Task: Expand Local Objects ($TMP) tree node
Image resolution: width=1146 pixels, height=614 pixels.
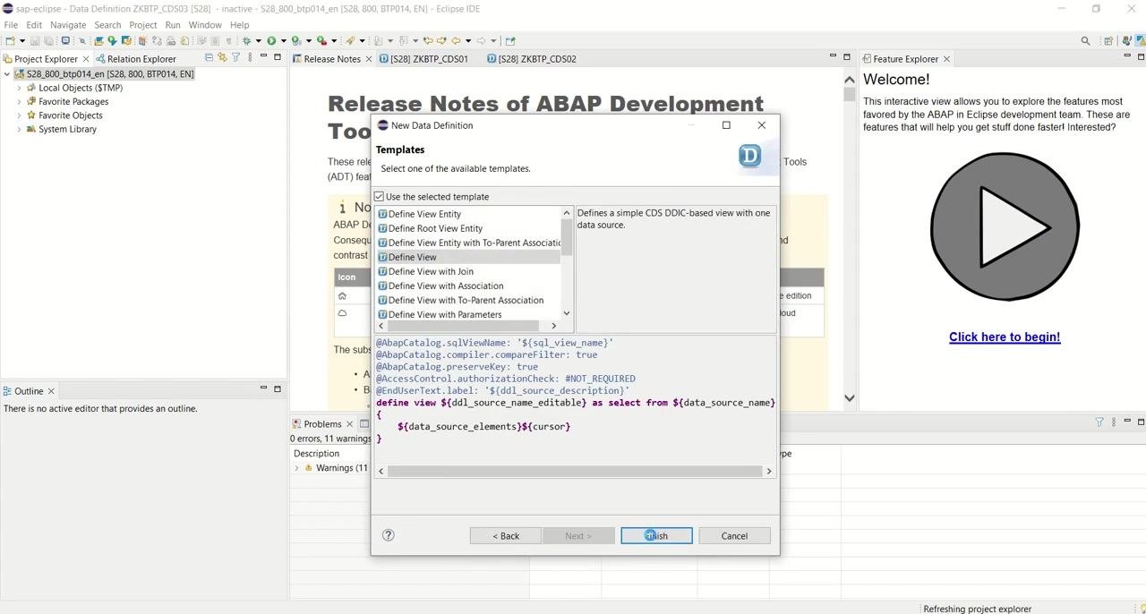Action: point(20,88)
